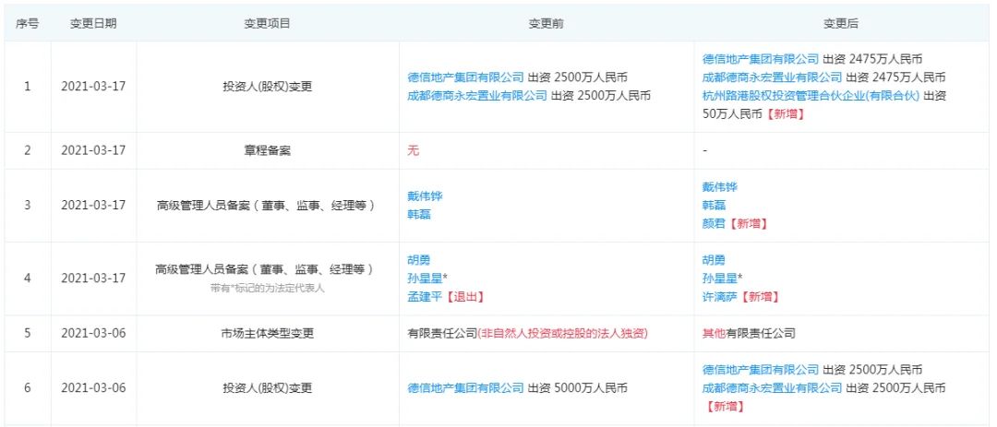
Task: Click the 变更日期 column header
Action: (x=93, y=23)
